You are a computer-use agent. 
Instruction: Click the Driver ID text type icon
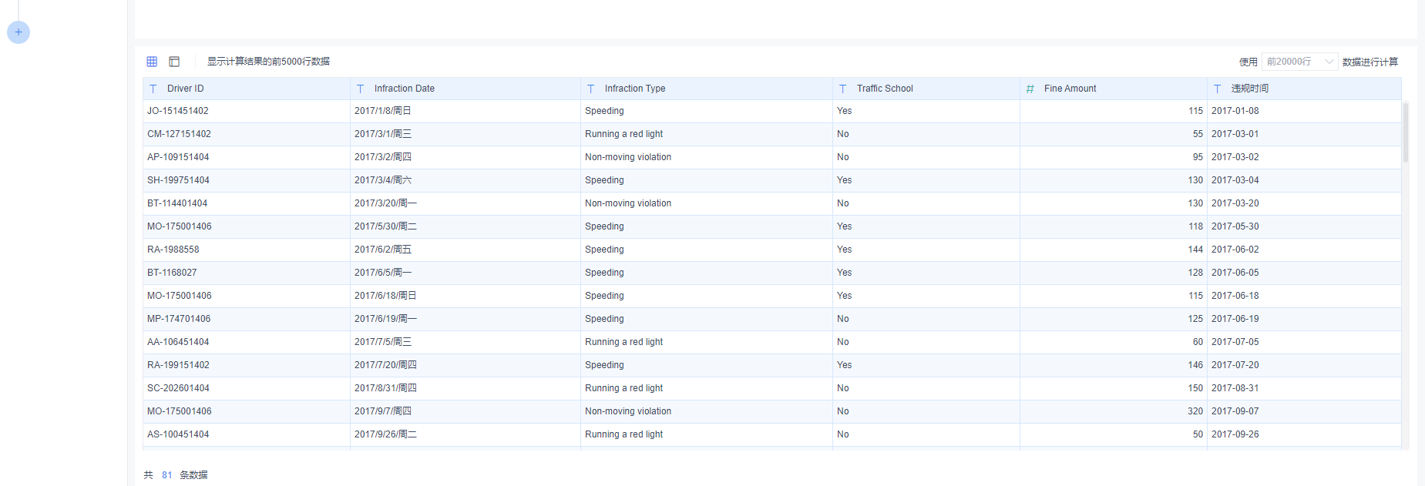point(153,89)
